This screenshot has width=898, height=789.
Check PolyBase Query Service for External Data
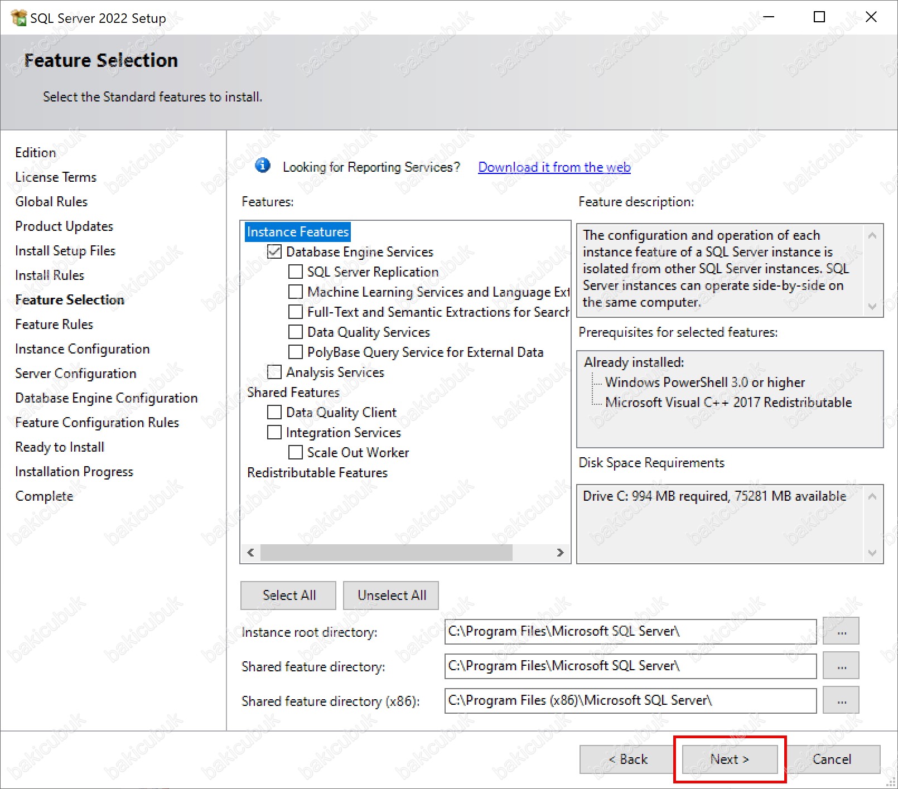(x=296, y=352)
